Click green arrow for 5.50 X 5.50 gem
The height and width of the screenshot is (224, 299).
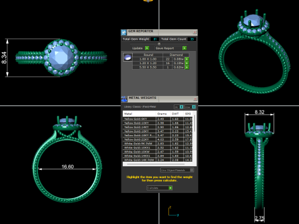point(187,67)
